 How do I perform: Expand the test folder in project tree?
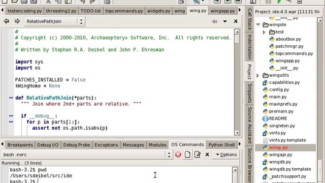(264, 32)
